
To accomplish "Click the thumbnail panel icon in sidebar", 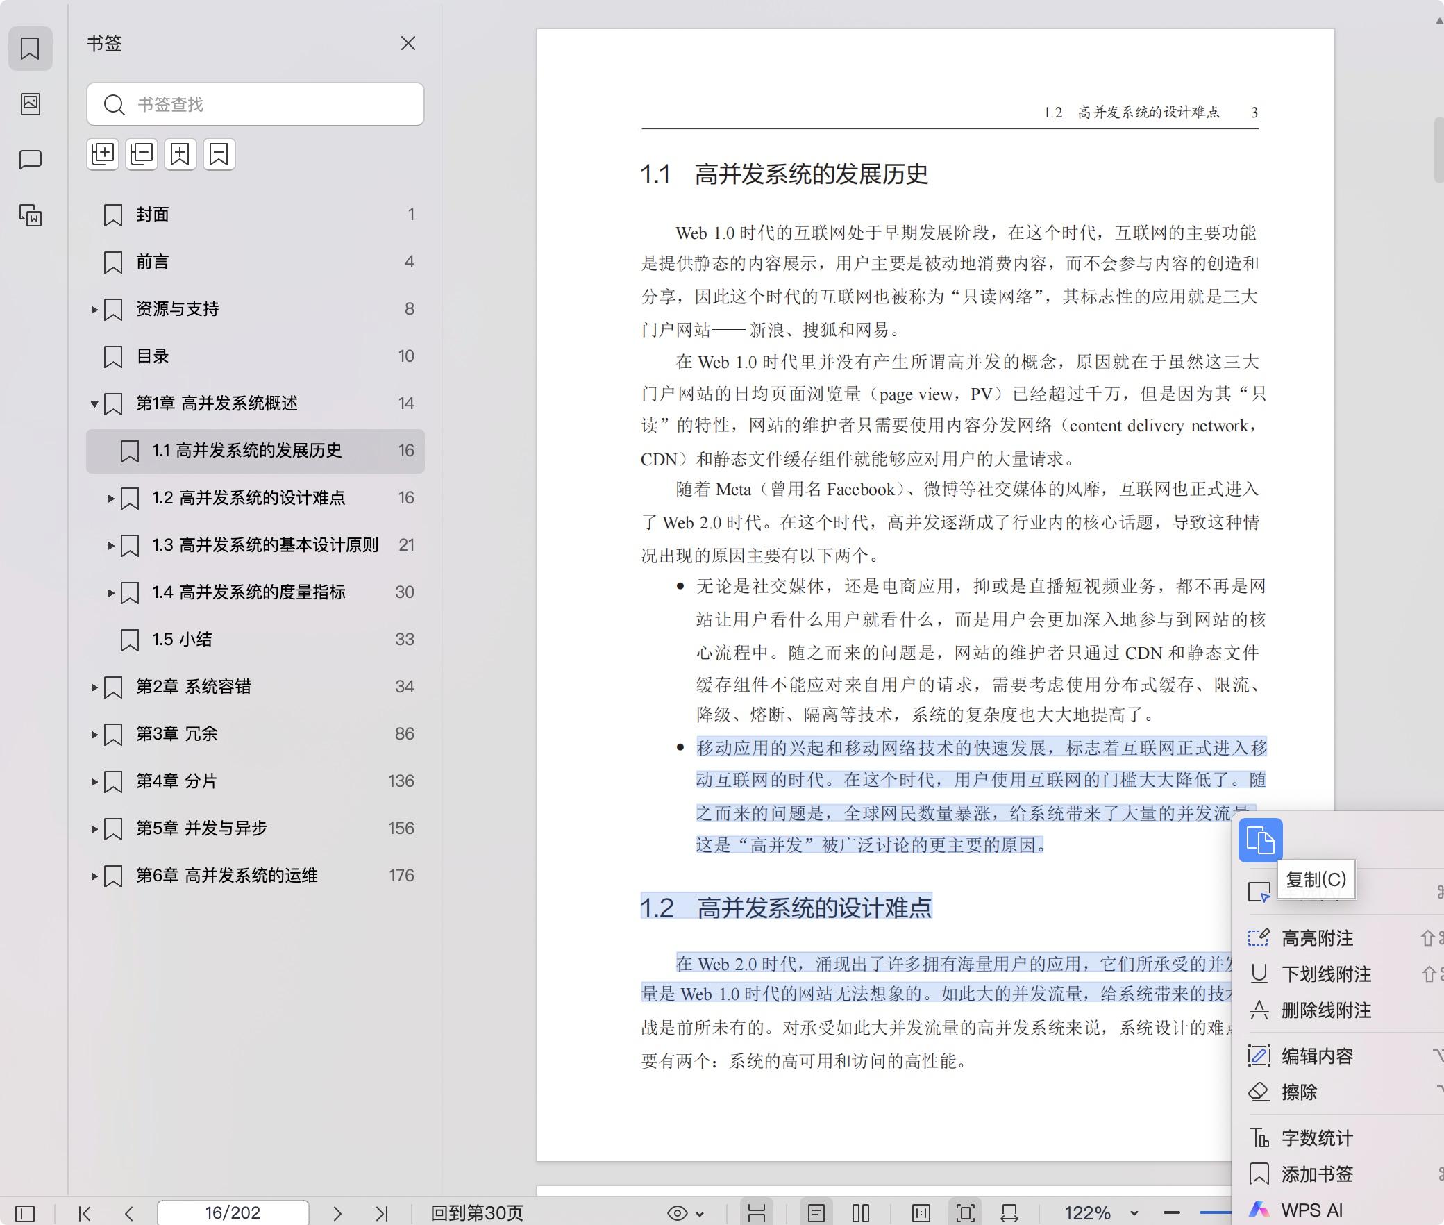I will tap(30, 104).
